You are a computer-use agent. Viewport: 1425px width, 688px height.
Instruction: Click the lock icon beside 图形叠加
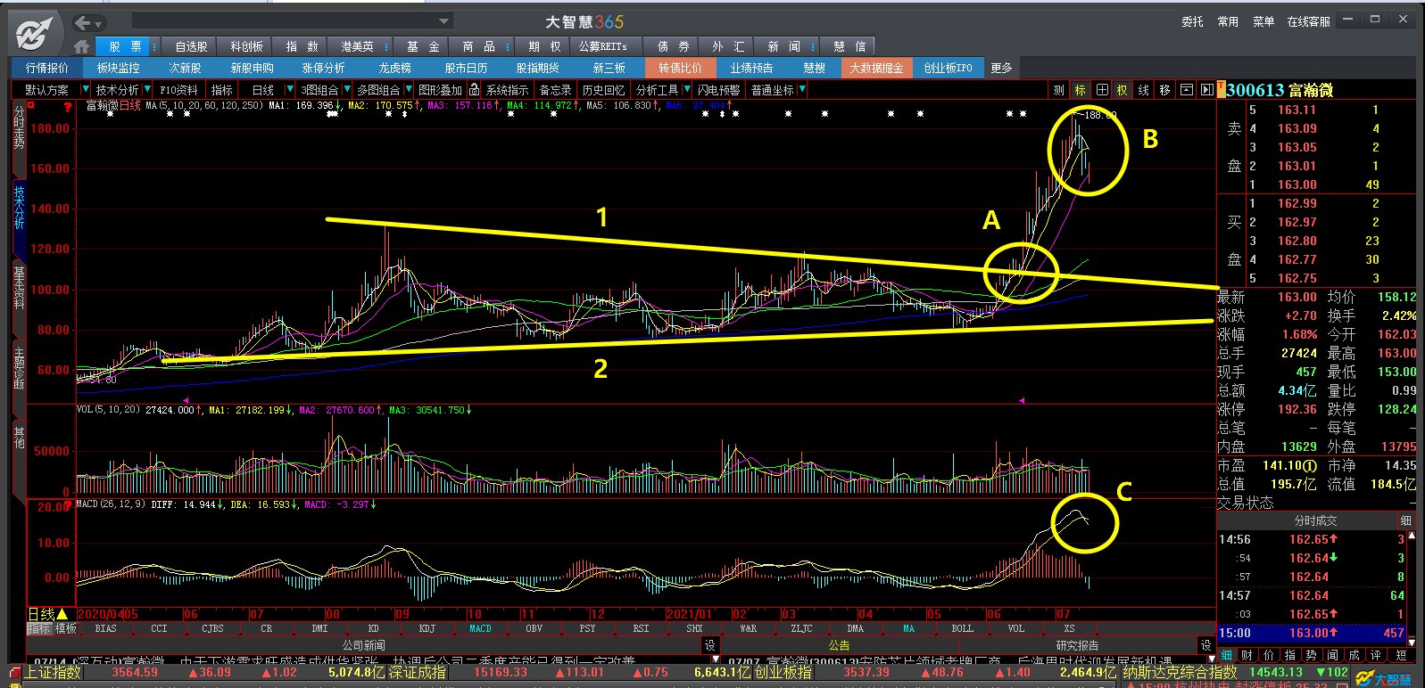coord(474,90)
